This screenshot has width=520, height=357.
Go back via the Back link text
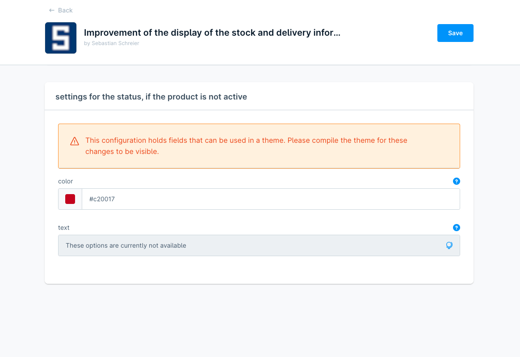click(65, 10)
